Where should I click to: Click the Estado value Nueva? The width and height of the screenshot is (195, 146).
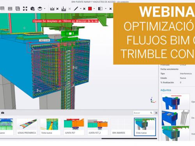point(183,78)
